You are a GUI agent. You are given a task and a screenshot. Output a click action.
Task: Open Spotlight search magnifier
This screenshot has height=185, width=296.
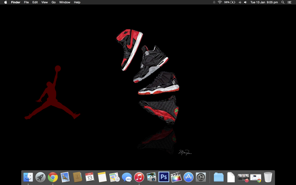tap(283, 2)
